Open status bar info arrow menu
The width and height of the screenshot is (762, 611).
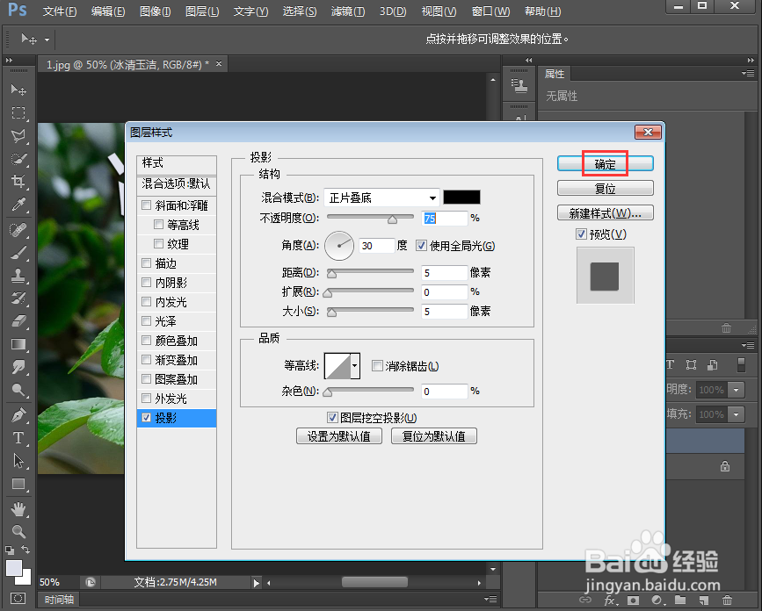pos(256,582)
